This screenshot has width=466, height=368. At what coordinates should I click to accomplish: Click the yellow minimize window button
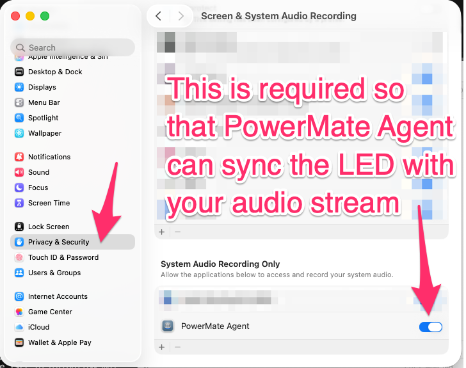(30, 16)
